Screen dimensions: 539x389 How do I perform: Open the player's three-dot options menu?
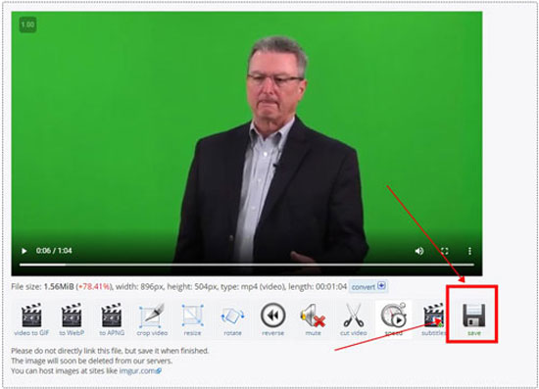pos(469,251)
